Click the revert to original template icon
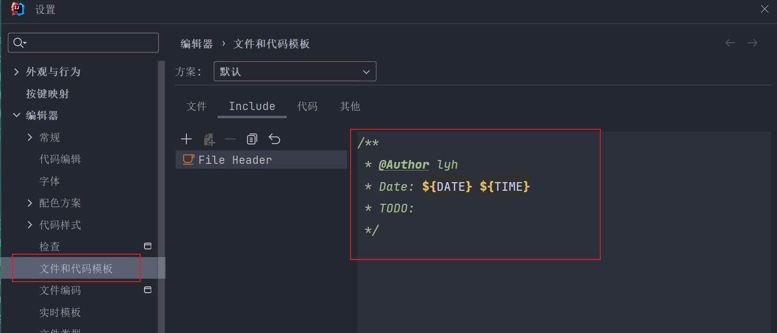Viewport: 777px width, 333px height. [x=275, y=139]
